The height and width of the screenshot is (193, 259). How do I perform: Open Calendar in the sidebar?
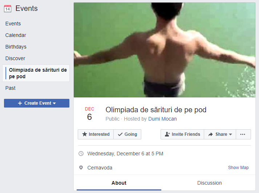(x=16, y=35)
